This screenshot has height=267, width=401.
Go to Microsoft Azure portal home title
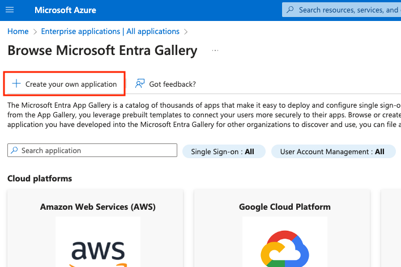click(65, 10)
